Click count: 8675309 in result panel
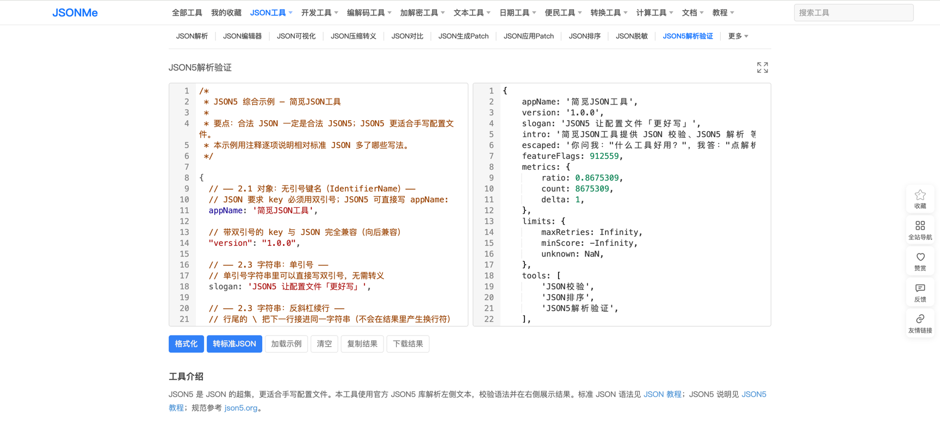 click(x=577, y=189)
